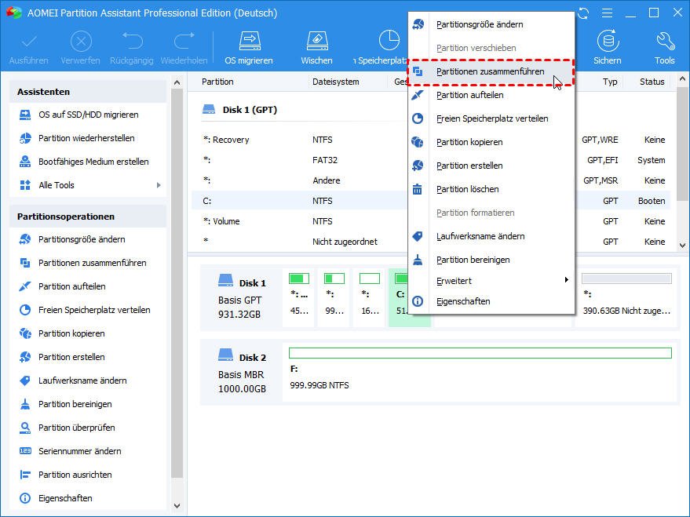
Task: Click the Typ column header
Action: click(610, 82)
